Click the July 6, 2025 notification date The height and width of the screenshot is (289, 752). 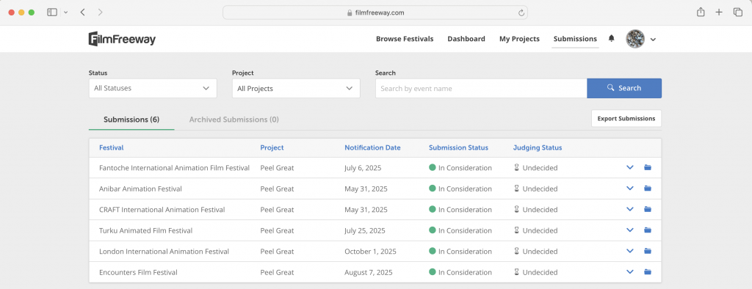tap(364, 168)
